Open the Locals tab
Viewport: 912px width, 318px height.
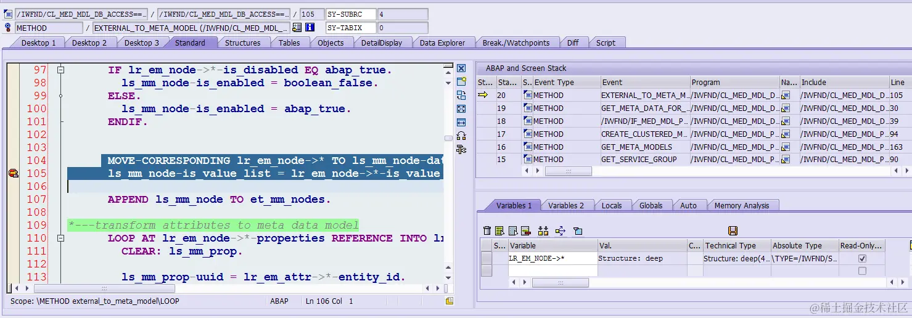pyautogui.click(x=612, y=205)
